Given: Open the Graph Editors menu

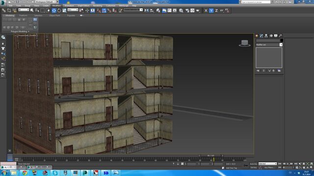Looking at the screenshot, I should [x=83, y=5].
